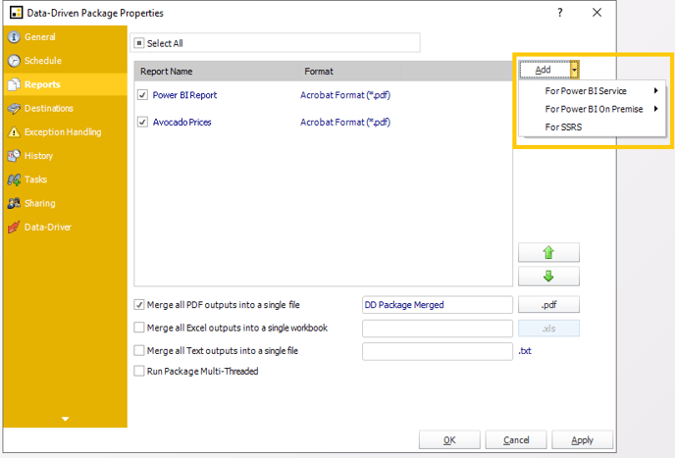
Task: Toggle the Select All checkbox
Action: coord(139,43)
